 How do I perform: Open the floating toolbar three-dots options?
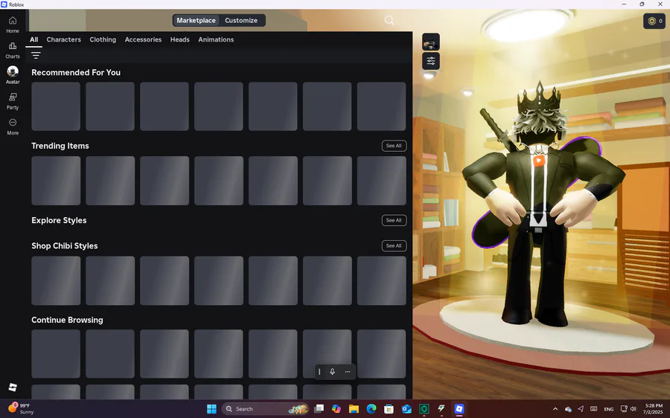(348, 372)
